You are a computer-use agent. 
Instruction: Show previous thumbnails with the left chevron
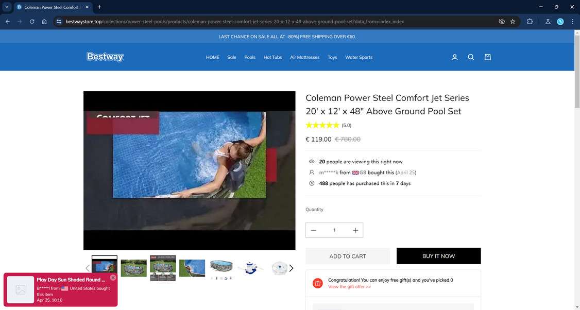coord(88,268)
